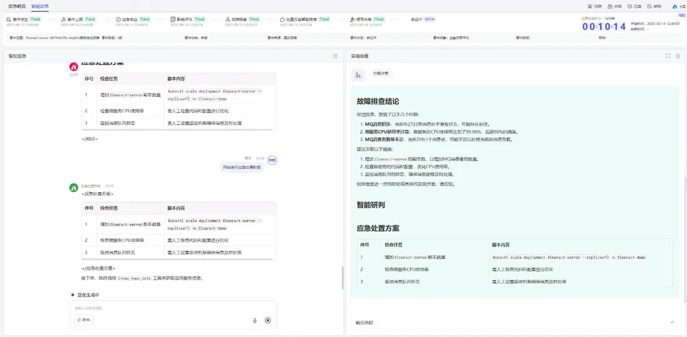The height and width of the screenshot is (337, 687).
Task: Click the 附件 attachment button
Action: click(x=84, y=320)
